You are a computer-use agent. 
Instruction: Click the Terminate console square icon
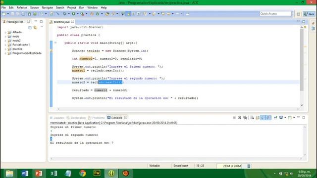click(234, 118)
